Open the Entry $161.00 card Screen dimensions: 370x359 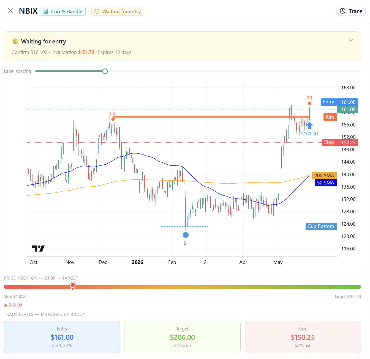coord(62,337)
